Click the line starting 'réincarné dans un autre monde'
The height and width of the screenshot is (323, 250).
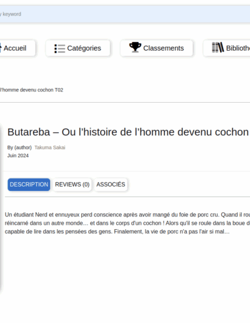(x=127, y=223)
